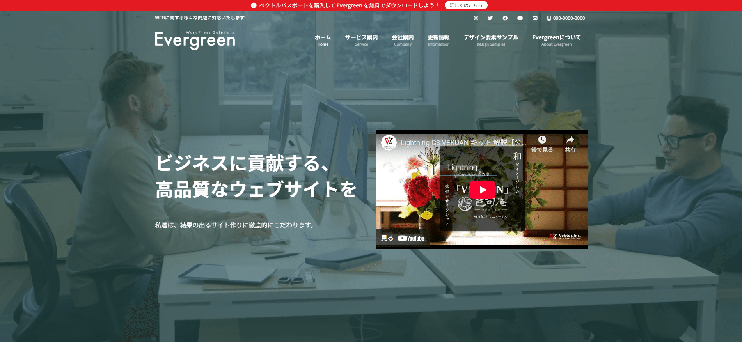Screen dimensions: 742x342
Task: Open the 更新情報 Information menu
Action: point(438,40)
